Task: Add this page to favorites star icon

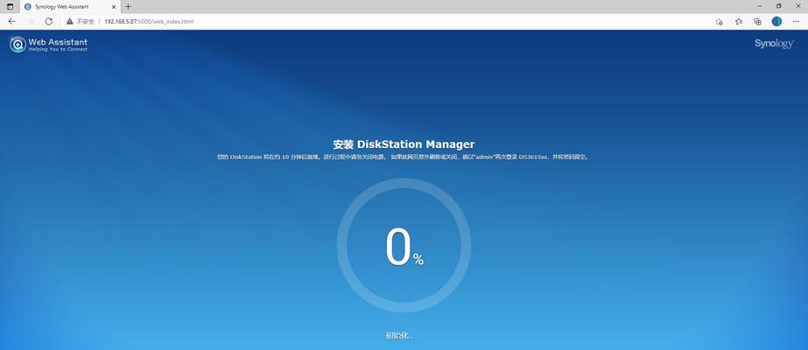Action: (x=719, y=22)
